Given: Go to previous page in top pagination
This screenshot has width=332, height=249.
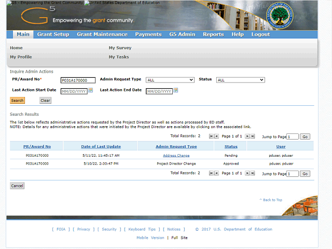Looking at the screenshot, I should click(x=216, y=136).
